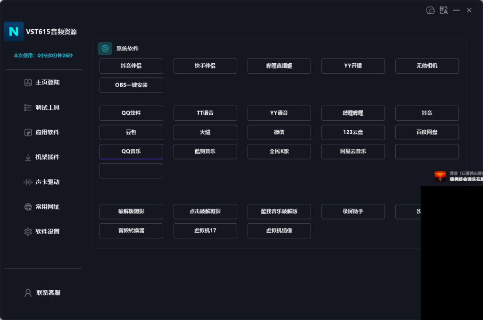This screenshot has width=483, height=320.
Task: Open the 虚拟机镜像 button
Action: [x=279, y=231]
